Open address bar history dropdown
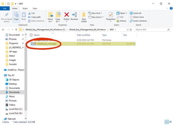 click(x=128, y=30)
